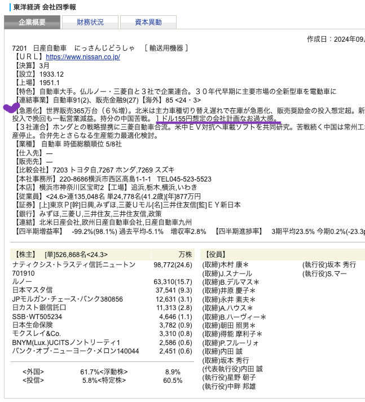Click director (取締)B.ハーヴィー
365x402 pixels.
click(234, 317)
